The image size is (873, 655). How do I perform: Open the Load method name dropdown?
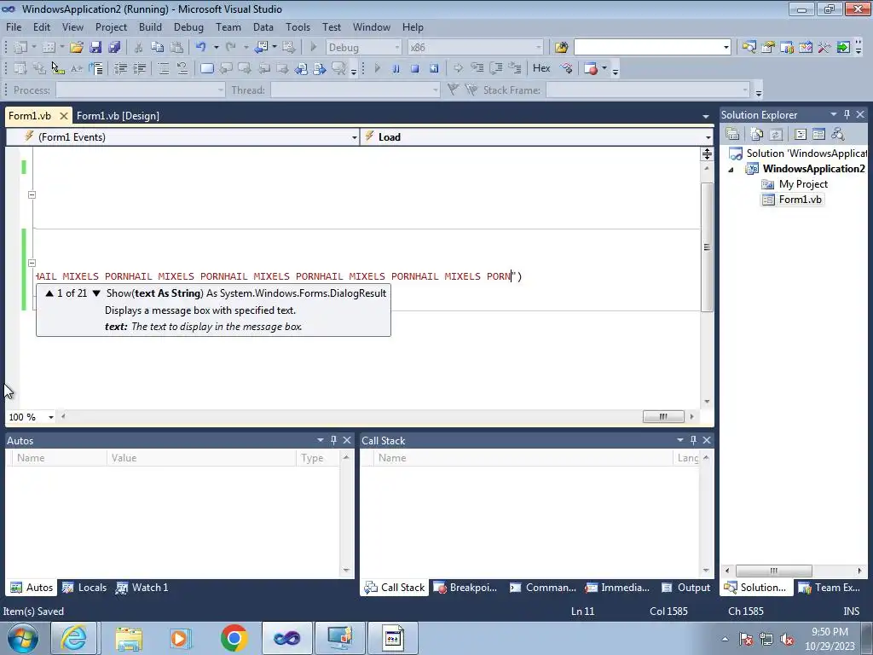coord(708,137)
